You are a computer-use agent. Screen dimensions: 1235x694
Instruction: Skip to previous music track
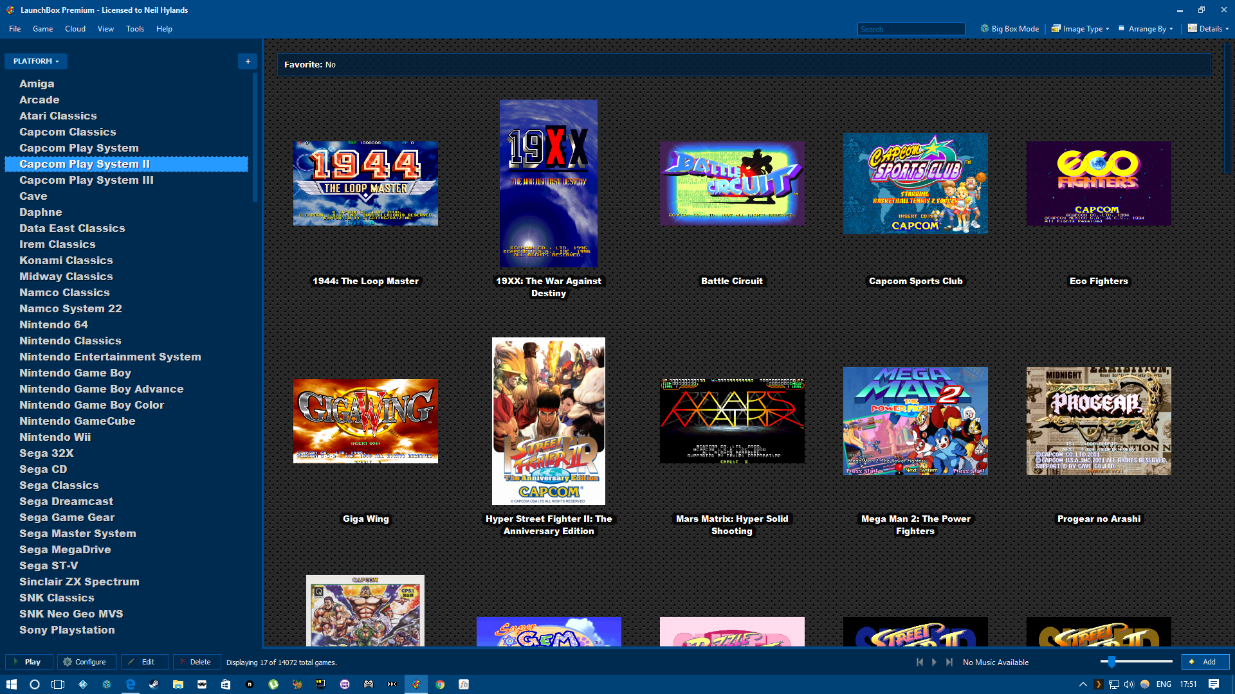tap(920, 662)
